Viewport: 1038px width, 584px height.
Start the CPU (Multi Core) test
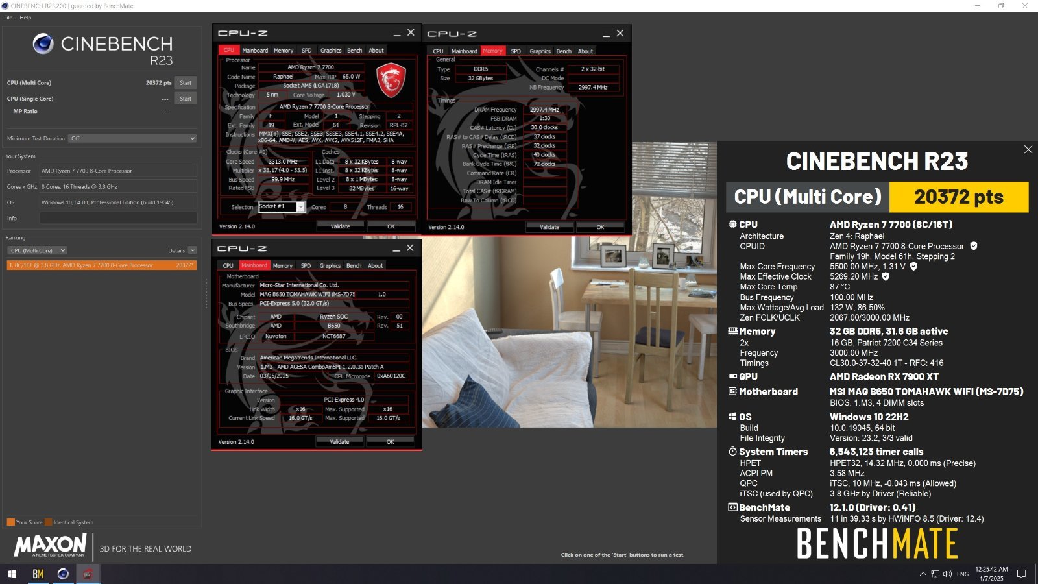pyautogui.click(x=186, y=83)
